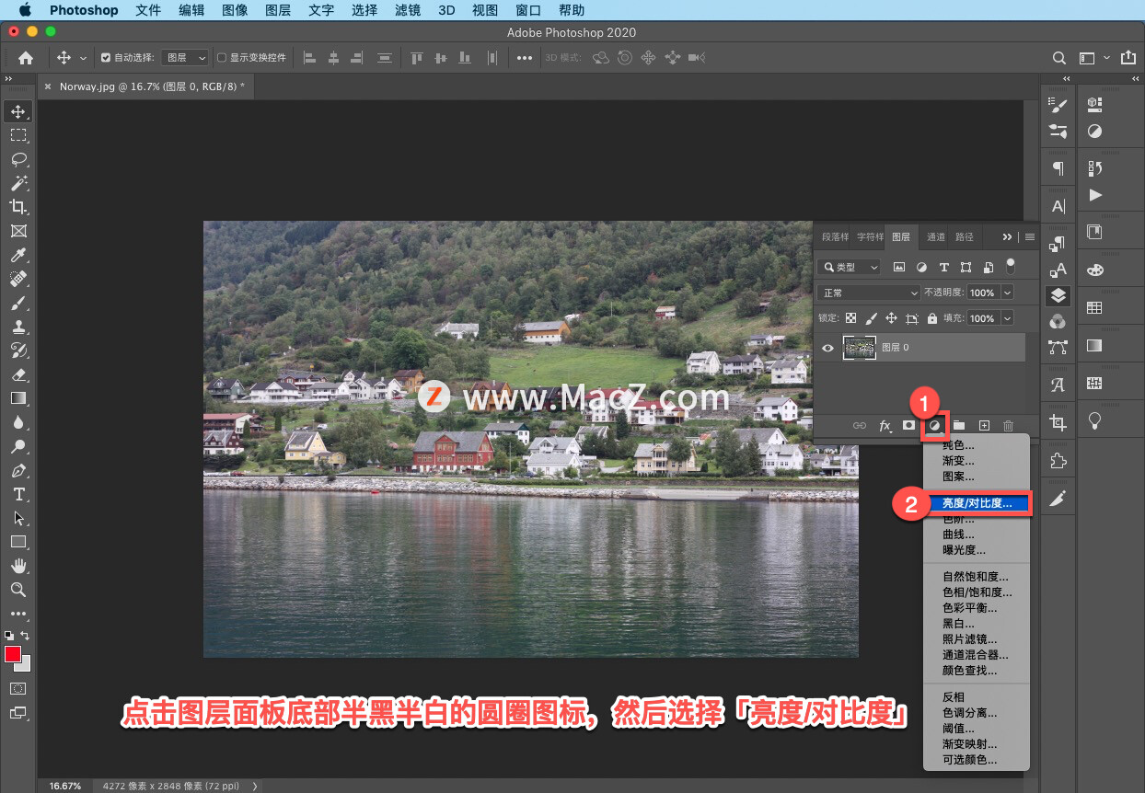Delete layer using the trash icon
Screen dimensions: 1145x793
(1009, 426)
